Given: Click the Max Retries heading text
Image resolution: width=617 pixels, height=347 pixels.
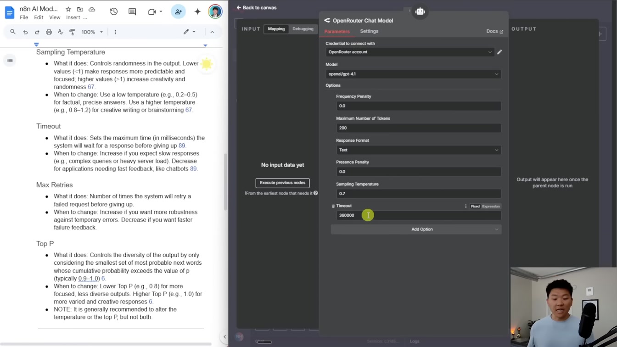Looking at the screenshot, I should (55, 185).
